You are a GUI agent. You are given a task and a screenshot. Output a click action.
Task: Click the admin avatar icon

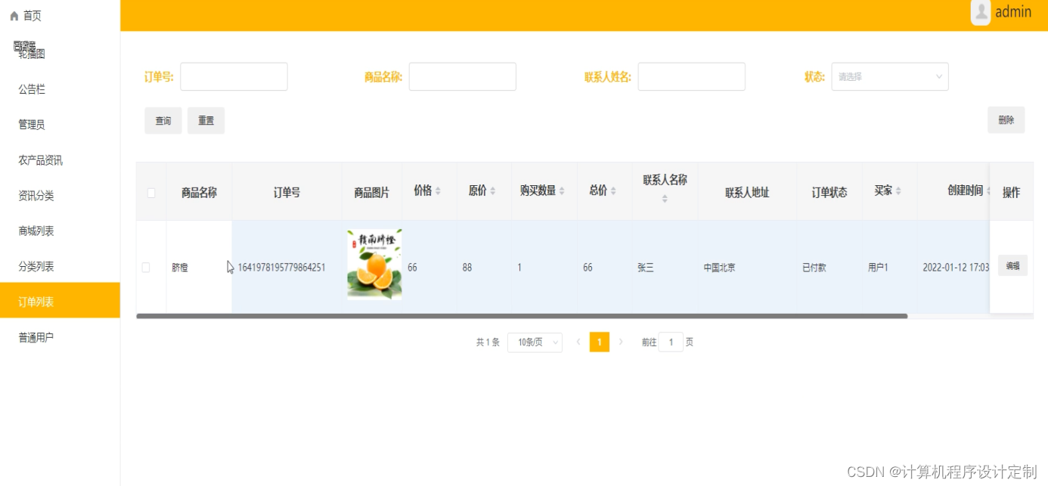[x=981, y=12]
